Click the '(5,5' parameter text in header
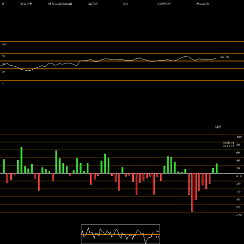The width and height of the screenshot is (244, 244). pyautogui.click(x=125, y=4)
